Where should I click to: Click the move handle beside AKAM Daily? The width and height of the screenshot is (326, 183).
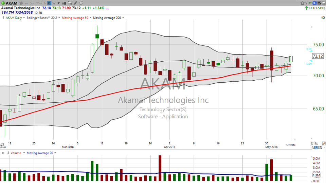click(x=3, y=18)
